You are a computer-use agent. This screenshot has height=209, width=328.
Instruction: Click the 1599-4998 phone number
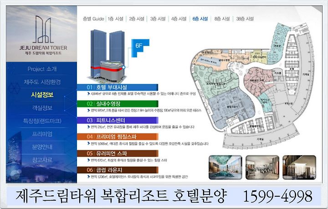click(x=277, y=196)
